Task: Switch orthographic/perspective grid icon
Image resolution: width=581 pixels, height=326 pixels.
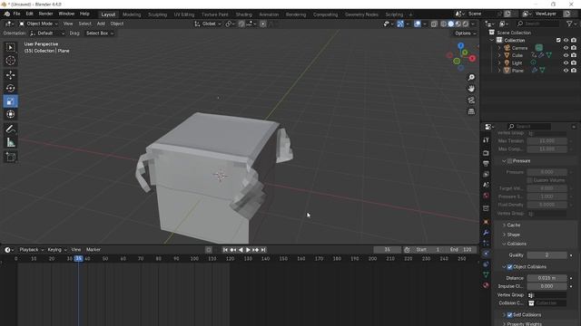Action: click(x=471, y=111)
